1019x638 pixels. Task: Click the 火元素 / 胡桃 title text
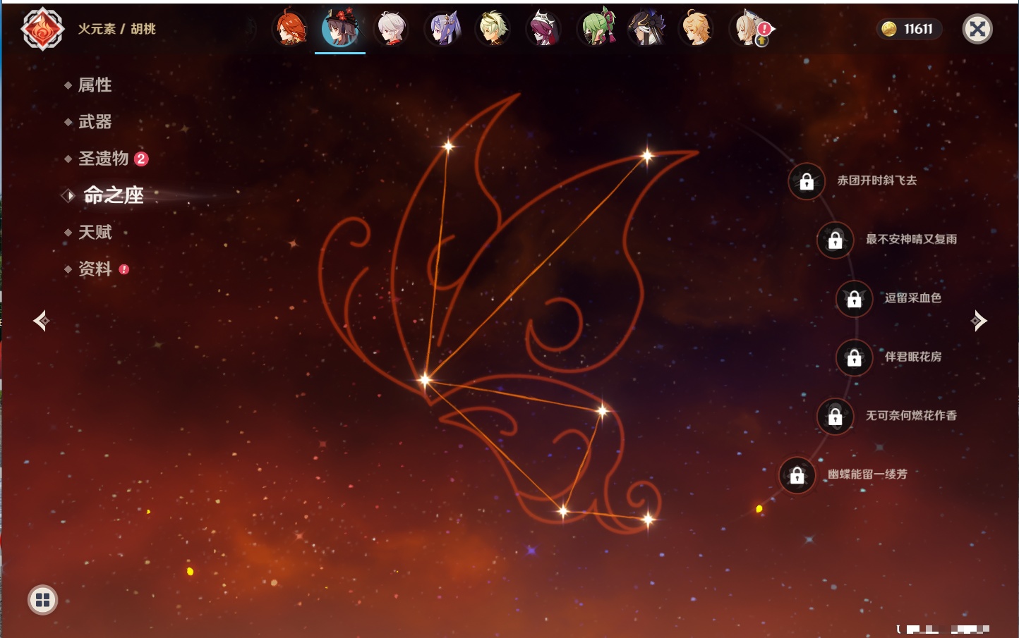(116, 29)
